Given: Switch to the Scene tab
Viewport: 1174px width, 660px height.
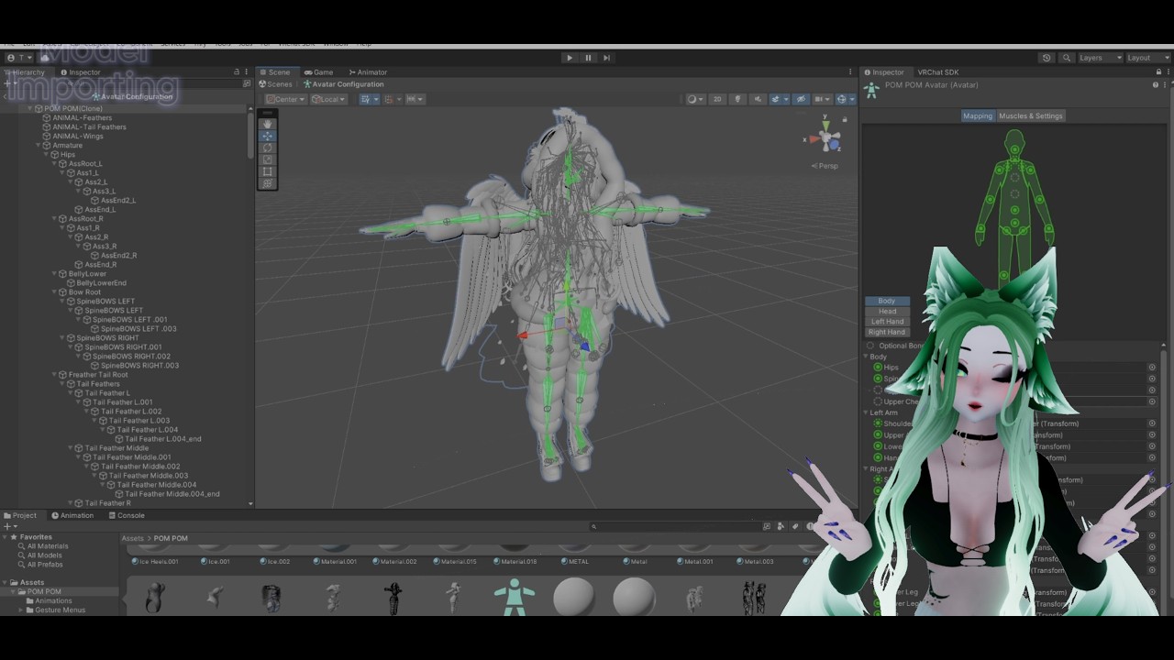Looking at the screenshot, I should tap(275, 72).
